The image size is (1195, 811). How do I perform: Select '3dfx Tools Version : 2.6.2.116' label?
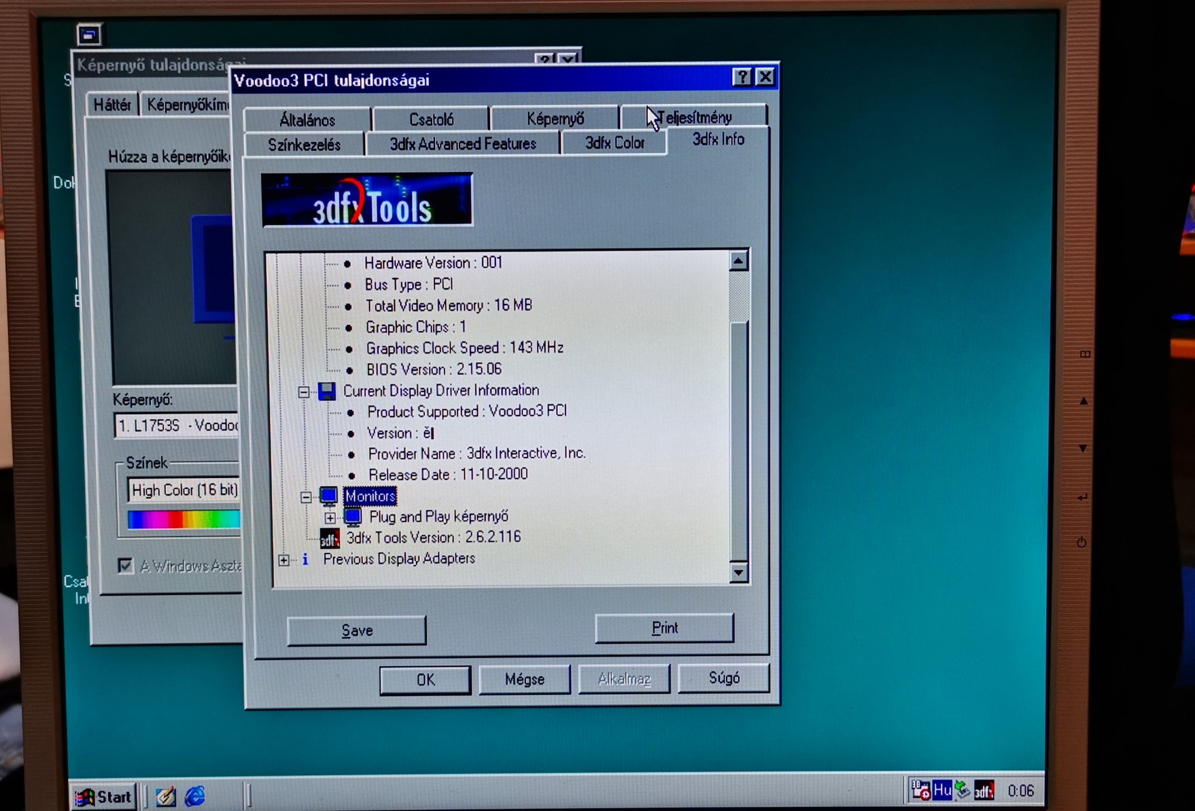[x=434, y=538]
